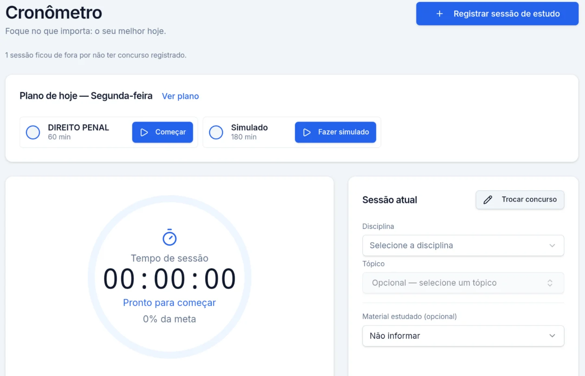Viewport: 585px width, 376px height.
Task: Click the Foque no que importa subtitle
Action: point(86,31)
